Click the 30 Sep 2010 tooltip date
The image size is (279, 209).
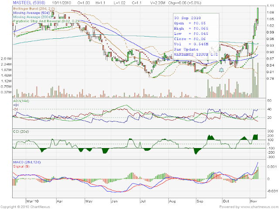tap(187, 18)
